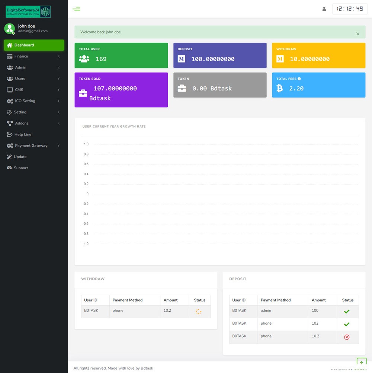Click john doe's avatar picture
Screen dimensions: 372x373
(9, 29)
